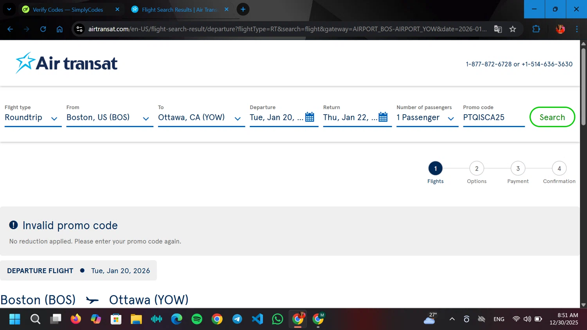This screenshot has height=330, width=587.
Task: Click the Boston (BOS) to Ottawa heading
Action: (94, 300)
